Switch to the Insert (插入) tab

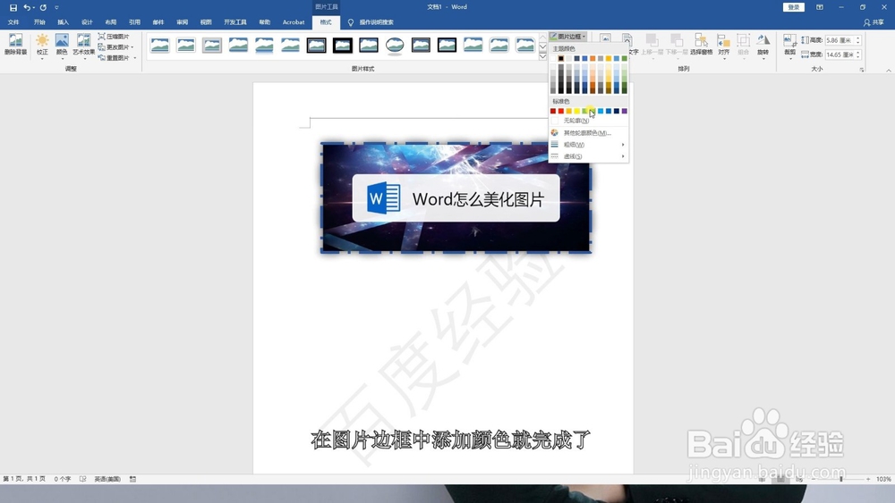[63, 22]
